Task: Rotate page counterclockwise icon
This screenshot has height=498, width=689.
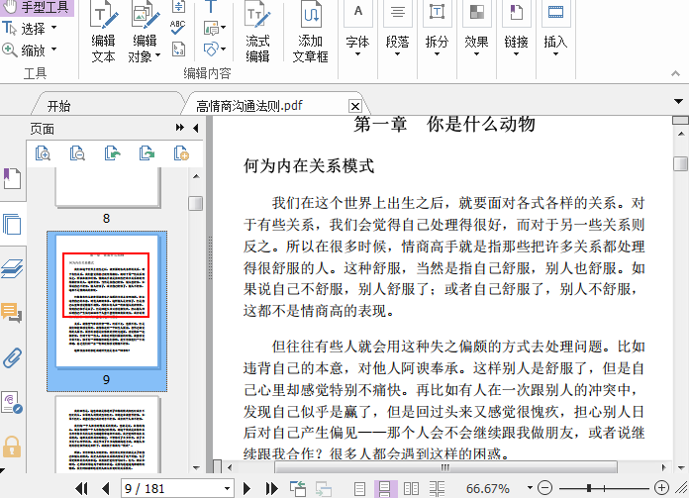Action: (113, 153)
